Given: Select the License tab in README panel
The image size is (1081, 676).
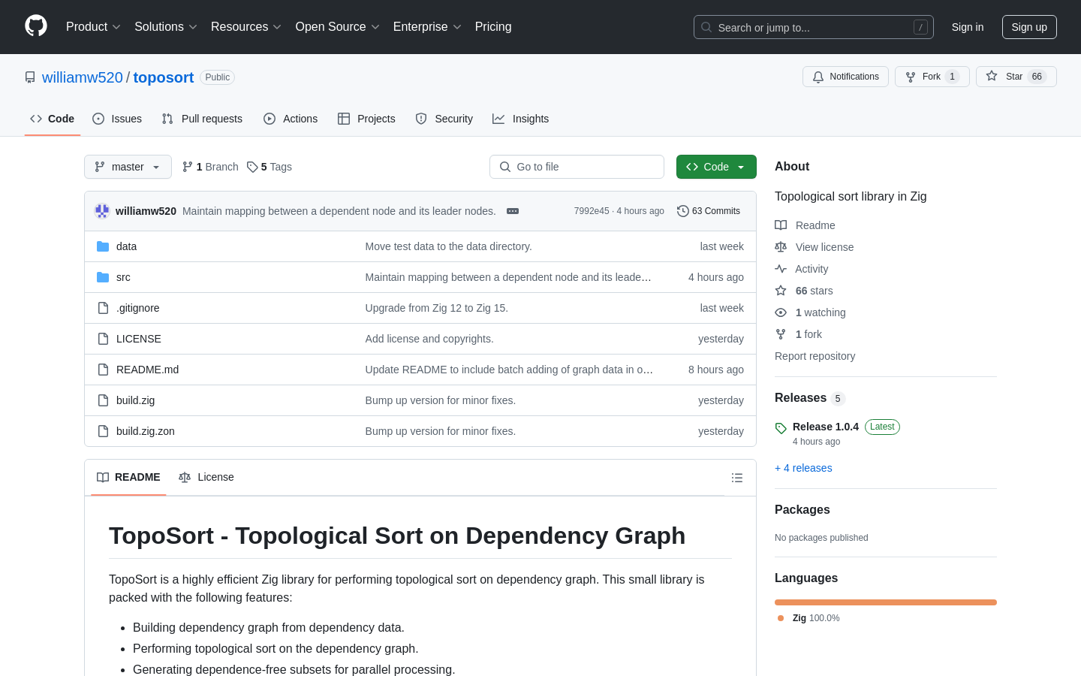Looking at the screenshot, I should (206, 478).
